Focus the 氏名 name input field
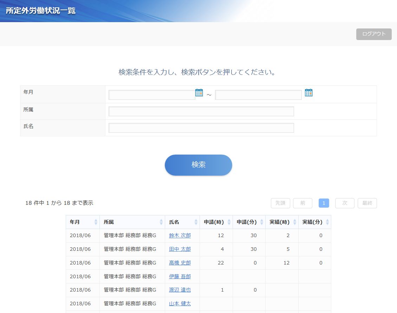Image resolution: width=397 pixels, height=313 pixels. (201, 128)
